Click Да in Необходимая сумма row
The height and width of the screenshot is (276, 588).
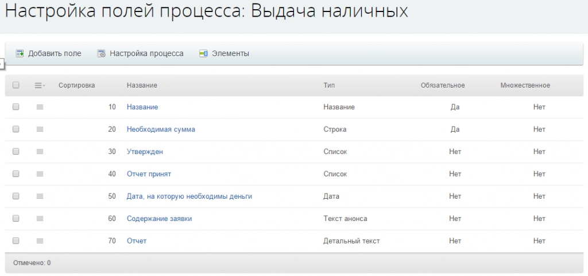click(x=455, y=129)
